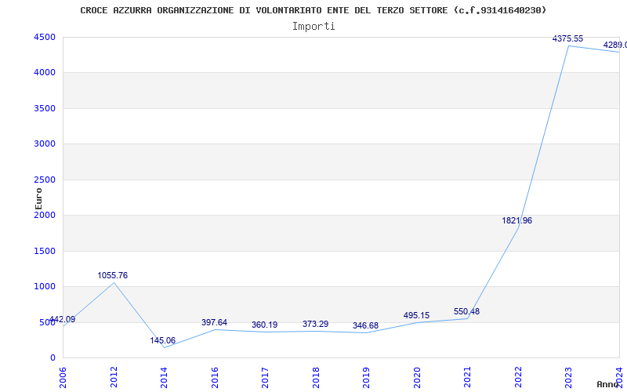Click the 442.09 data label
This screenshot has height=392, width=627.
[x=62, y=319]
